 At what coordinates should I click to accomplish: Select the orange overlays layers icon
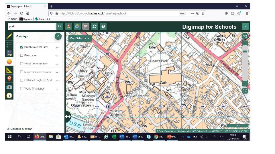[9, 62]
